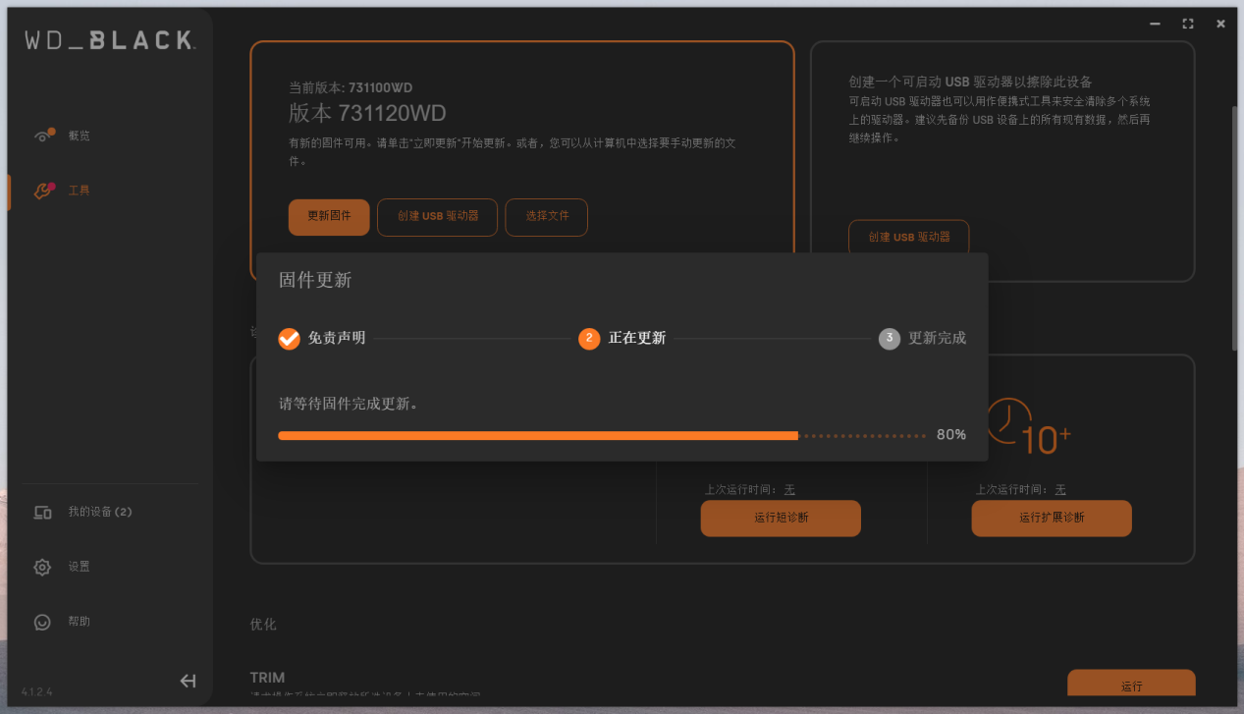This screenshot has height=714, width=1244.
Task: Click 运行短诊断 button
Action: [x=781, y=519]
